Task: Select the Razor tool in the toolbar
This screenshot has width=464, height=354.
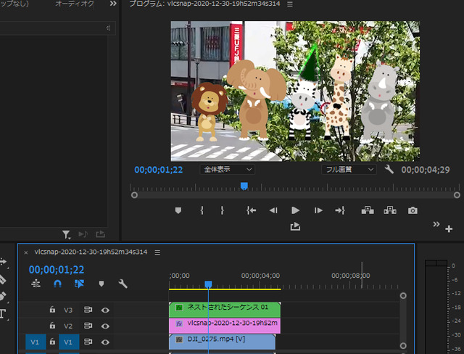Action: pyautogui.click(x=2, y=279)
